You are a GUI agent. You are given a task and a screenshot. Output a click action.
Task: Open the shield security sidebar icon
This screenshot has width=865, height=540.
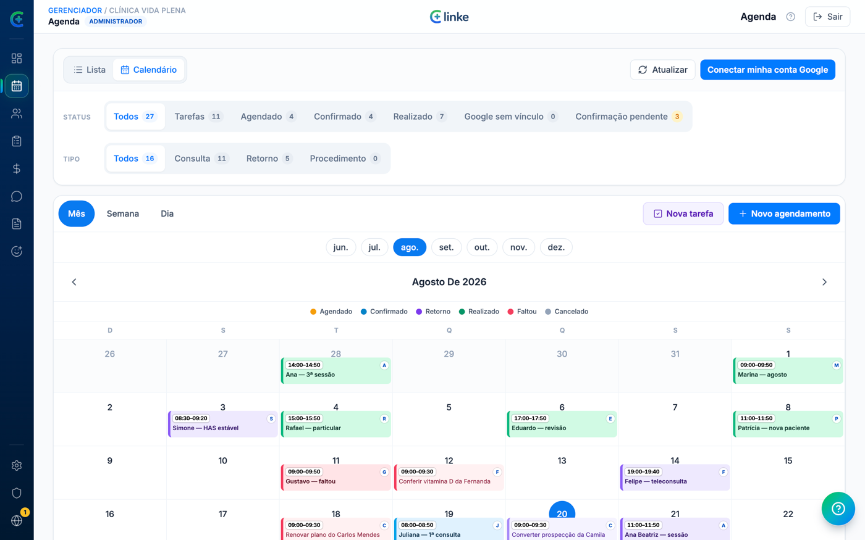point(17,493)
